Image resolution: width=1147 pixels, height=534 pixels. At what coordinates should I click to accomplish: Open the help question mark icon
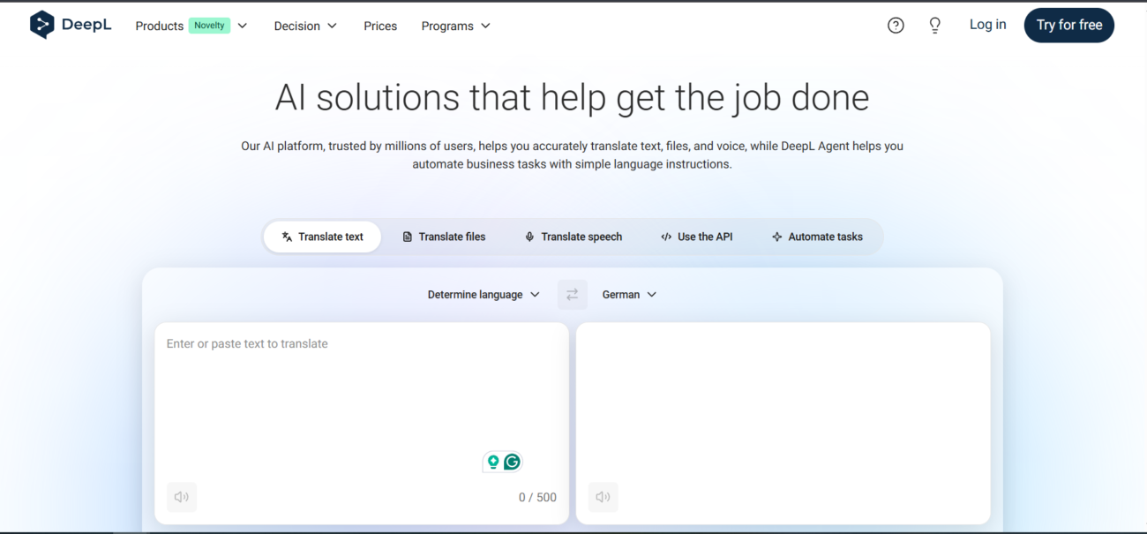tap(896, 26)
